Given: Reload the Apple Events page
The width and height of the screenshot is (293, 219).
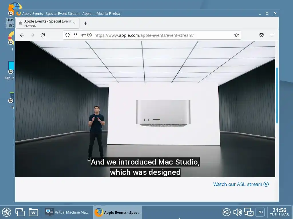Looking at the screenshot, I should click(x=43, y=35).
